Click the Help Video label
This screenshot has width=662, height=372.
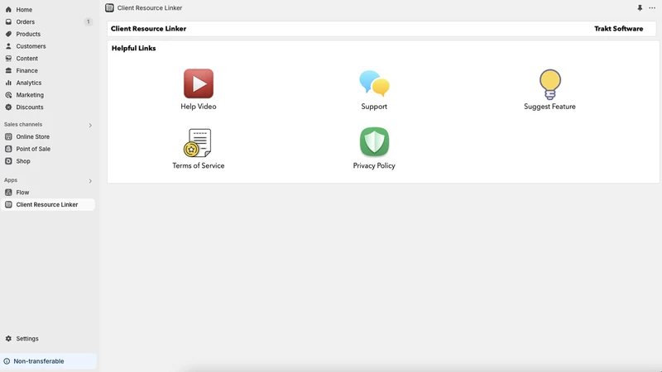click(x=199, y=107)
